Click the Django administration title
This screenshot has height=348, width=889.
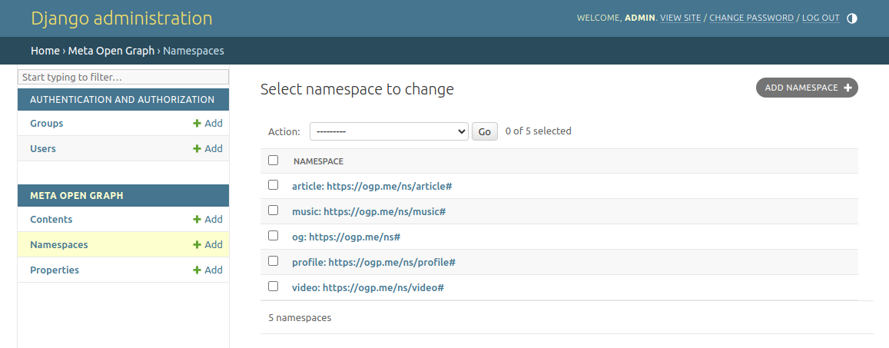[x=122, y=18]
